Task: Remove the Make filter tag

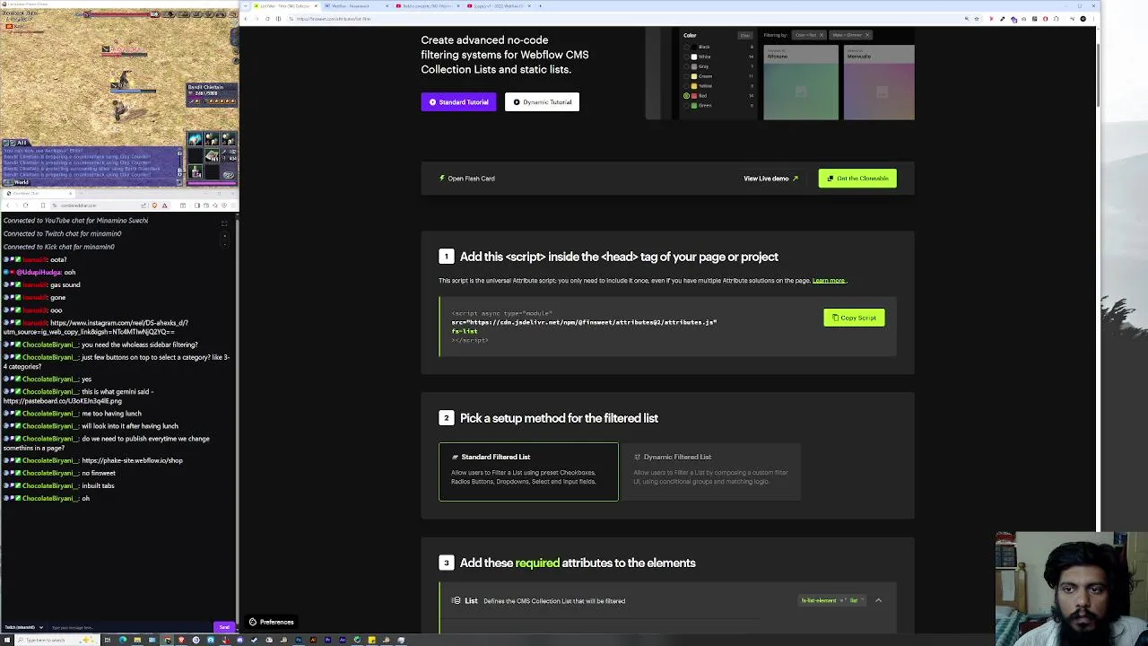Action: point(867,35)
